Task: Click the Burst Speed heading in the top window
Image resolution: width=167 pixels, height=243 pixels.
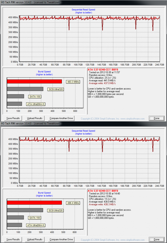Action: (44, 72)
